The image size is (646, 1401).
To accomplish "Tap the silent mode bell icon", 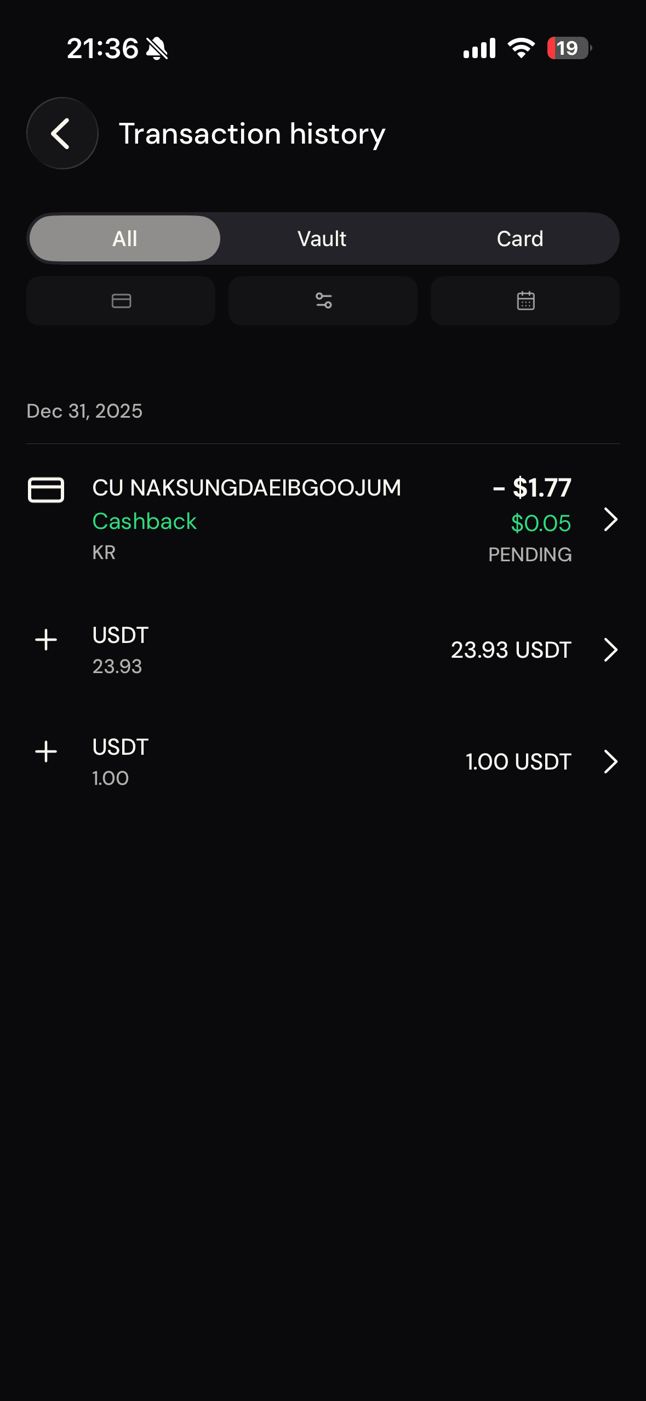I will tap(157, 49).
